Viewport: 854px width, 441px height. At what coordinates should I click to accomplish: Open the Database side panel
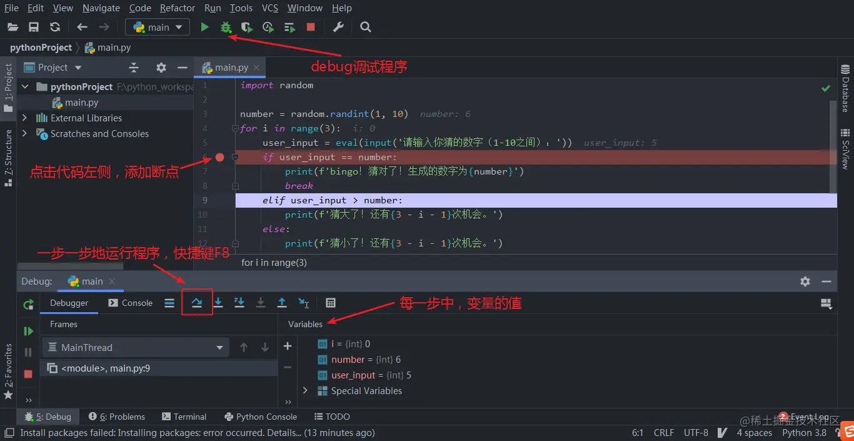point(845,88)
